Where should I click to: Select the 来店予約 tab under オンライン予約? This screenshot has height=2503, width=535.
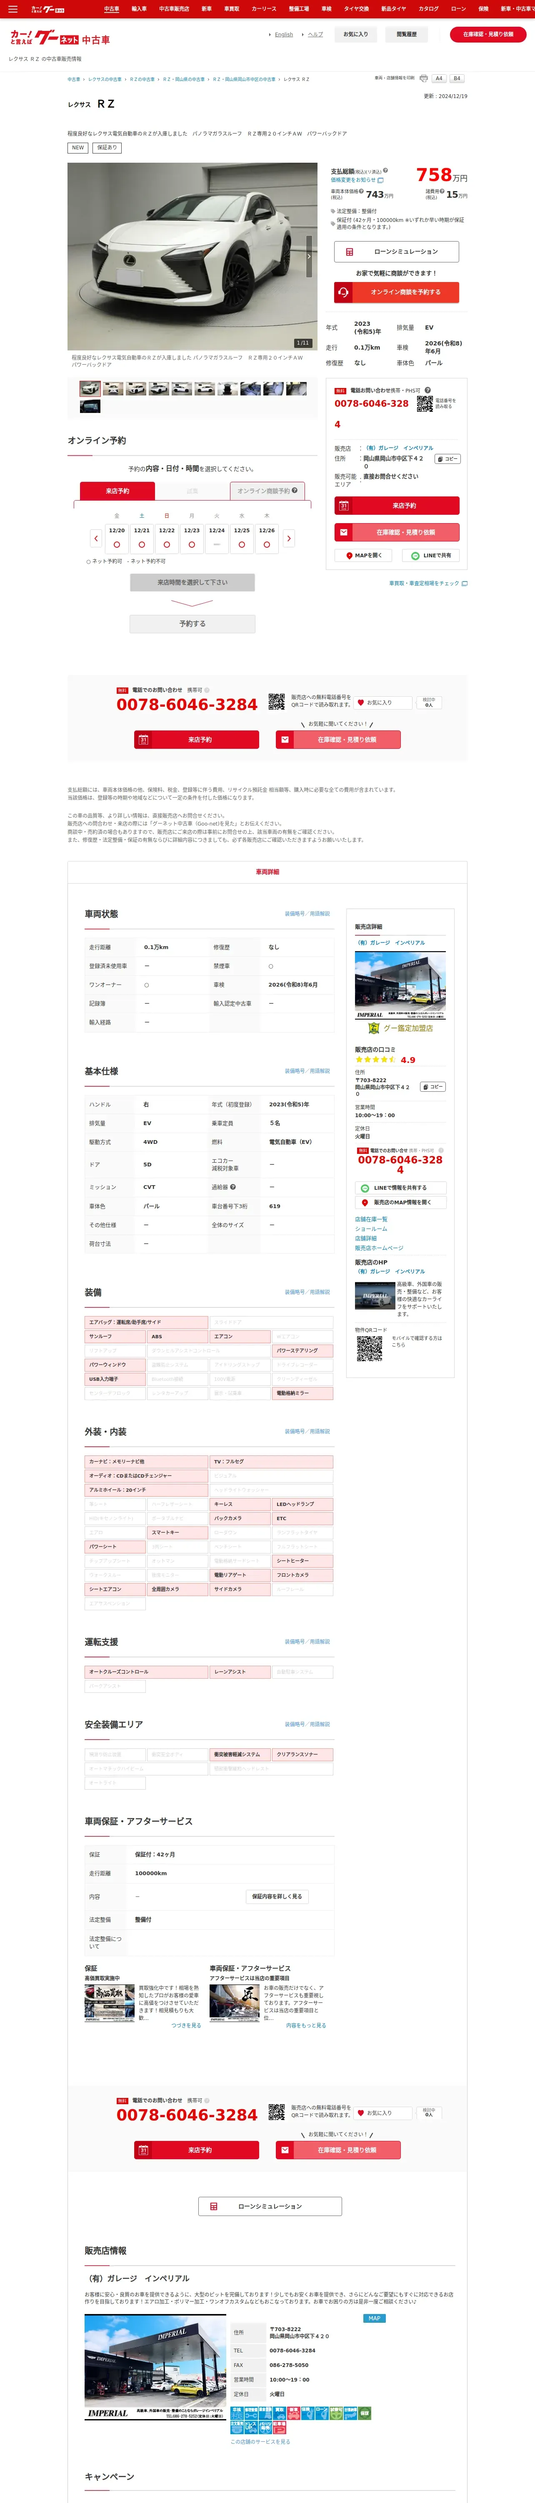117,491
